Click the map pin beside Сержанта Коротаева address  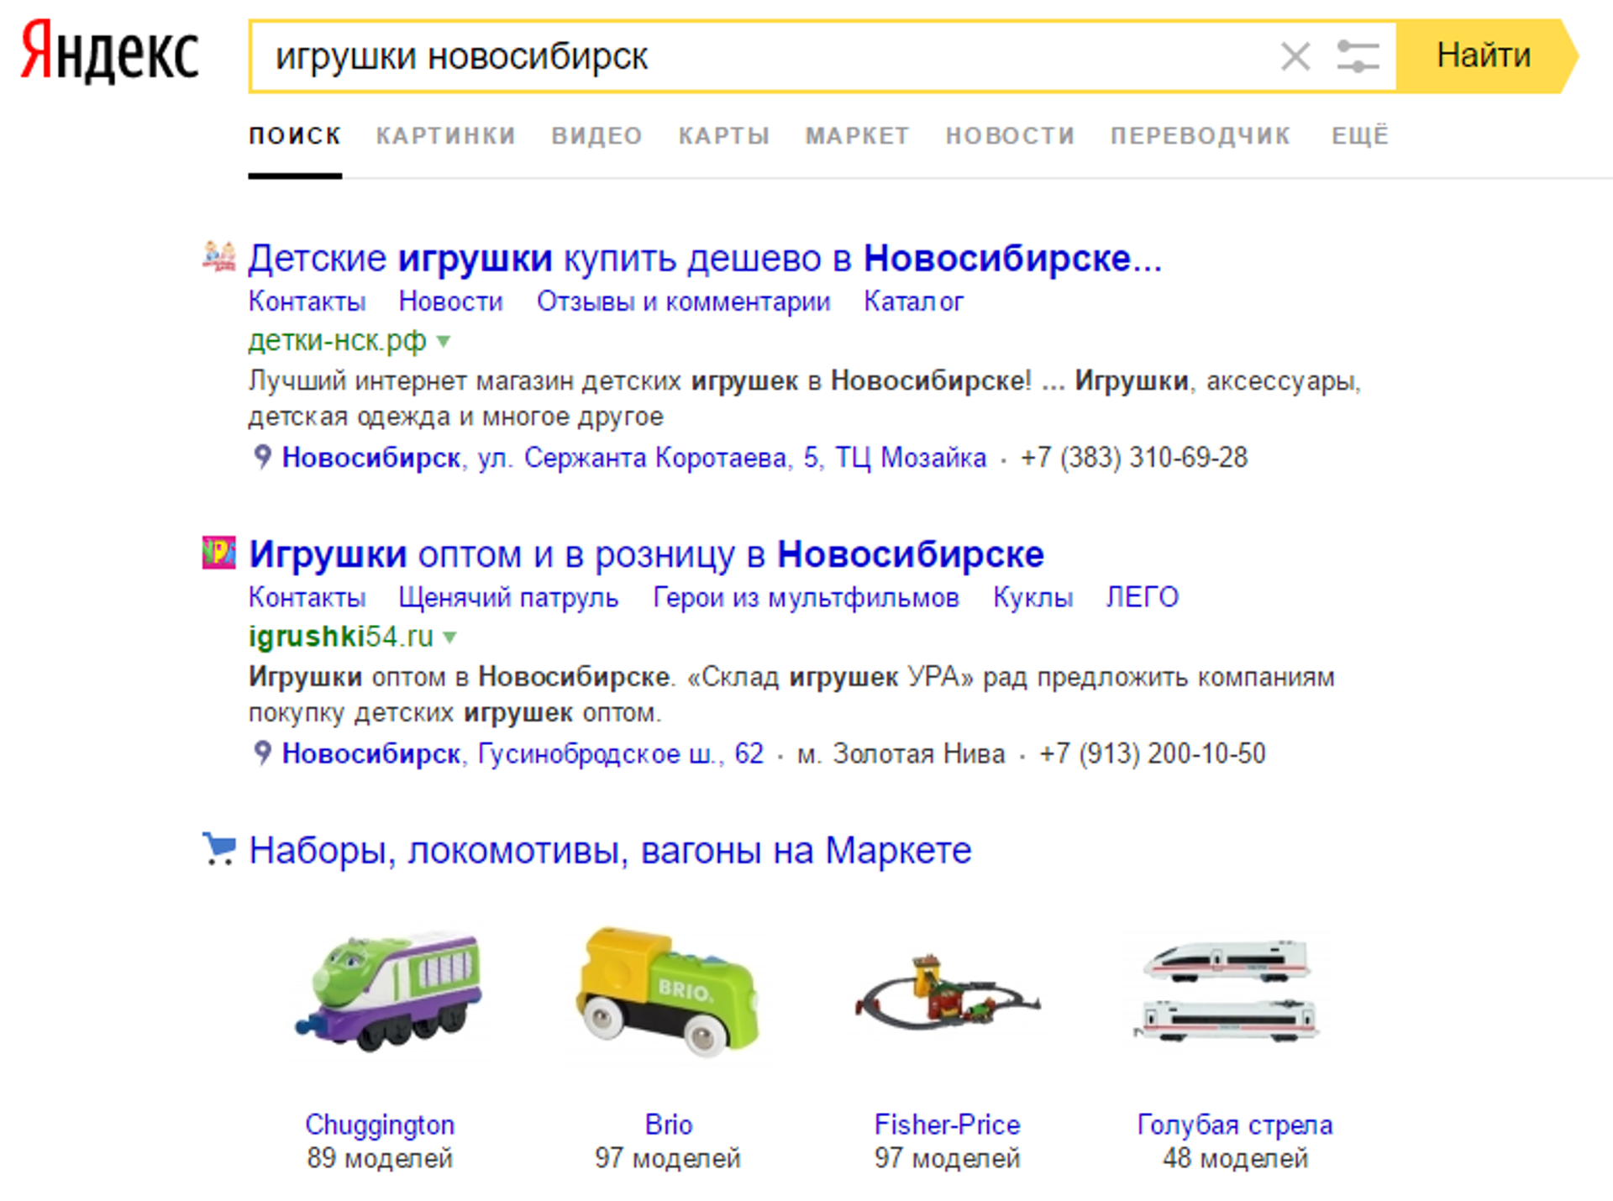[x=262, y=457]
